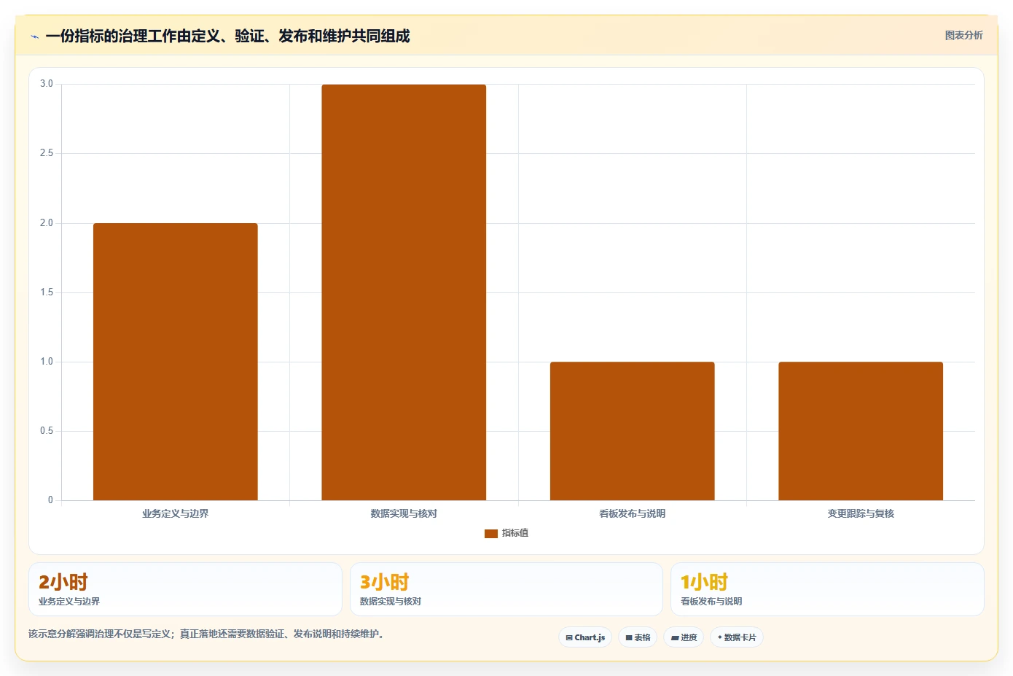Click the 指标值 legend label
Screen dimensions: 1013x676
[515, 534]
